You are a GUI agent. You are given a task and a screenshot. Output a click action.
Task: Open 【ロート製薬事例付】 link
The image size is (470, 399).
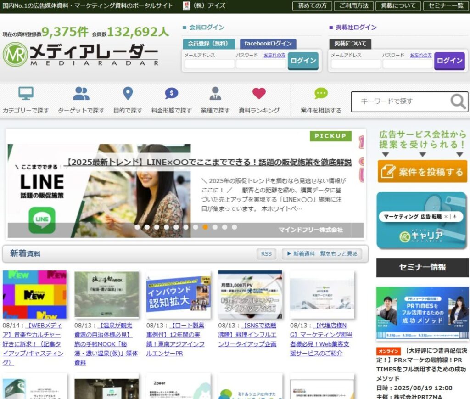coord(176,339)
